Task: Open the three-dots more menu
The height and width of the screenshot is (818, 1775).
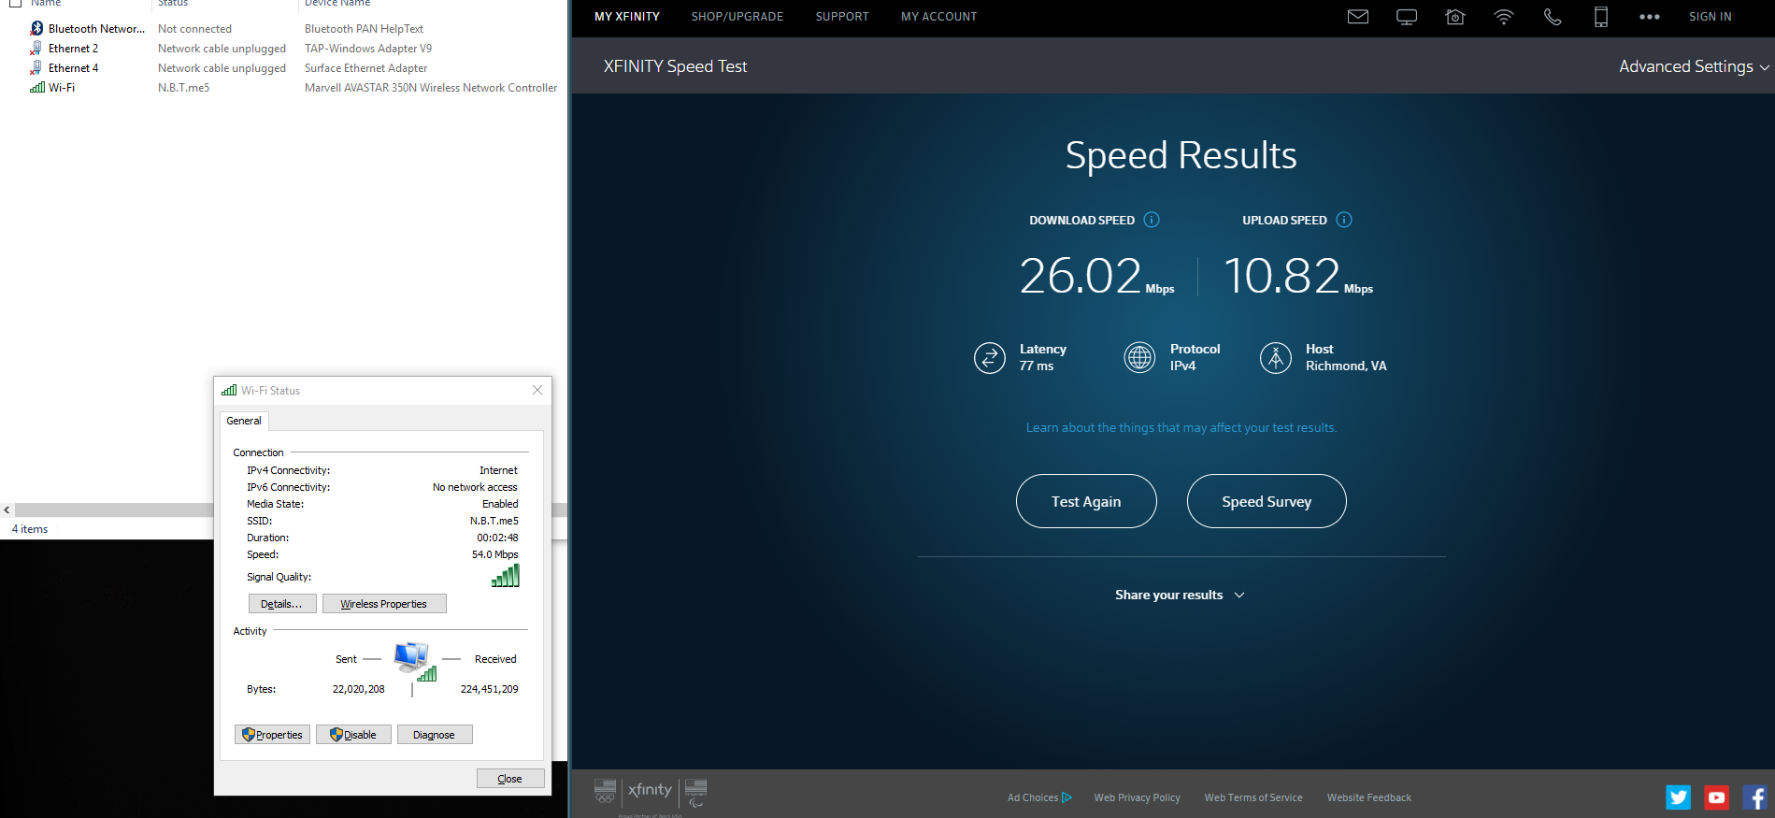Action: click(x=1649, y=17)
